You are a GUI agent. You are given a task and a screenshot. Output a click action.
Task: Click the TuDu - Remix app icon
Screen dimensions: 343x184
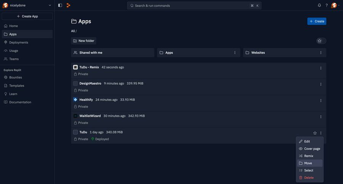(75, 67)
